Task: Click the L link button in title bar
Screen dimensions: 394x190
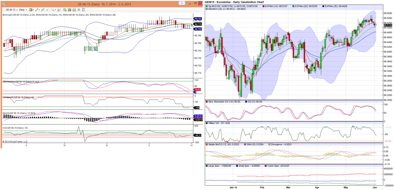Action: (x=182, y=3)
